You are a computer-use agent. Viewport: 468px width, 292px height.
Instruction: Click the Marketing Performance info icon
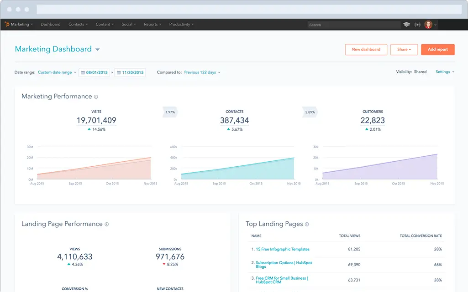(x=96, y=97)
